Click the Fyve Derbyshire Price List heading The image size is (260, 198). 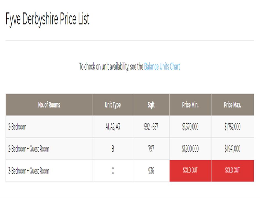tap(47, 19)
